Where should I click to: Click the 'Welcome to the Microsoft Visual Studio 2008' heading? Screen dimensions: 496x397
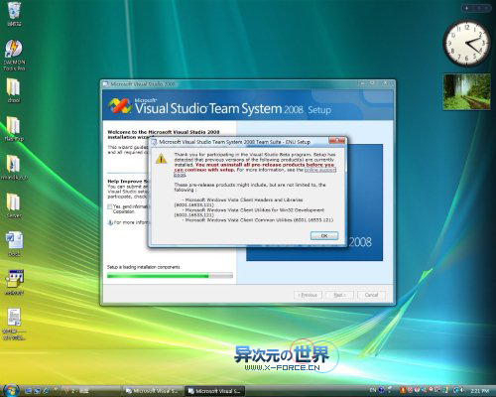pos(164,132)
